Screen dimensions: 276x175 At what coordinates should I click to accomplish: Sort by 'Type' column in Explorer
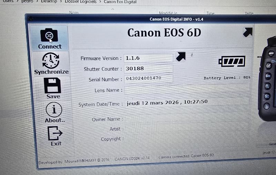click(210, 13)
